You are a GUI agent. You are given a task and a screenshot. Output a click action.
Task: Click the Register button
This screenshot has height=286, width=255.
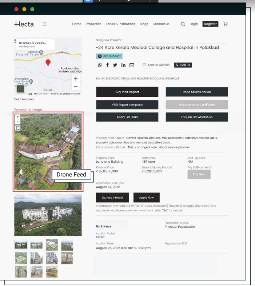pos(210,24)
